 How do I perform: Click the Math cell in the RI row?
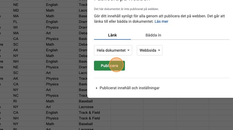(x=62, y=101)
